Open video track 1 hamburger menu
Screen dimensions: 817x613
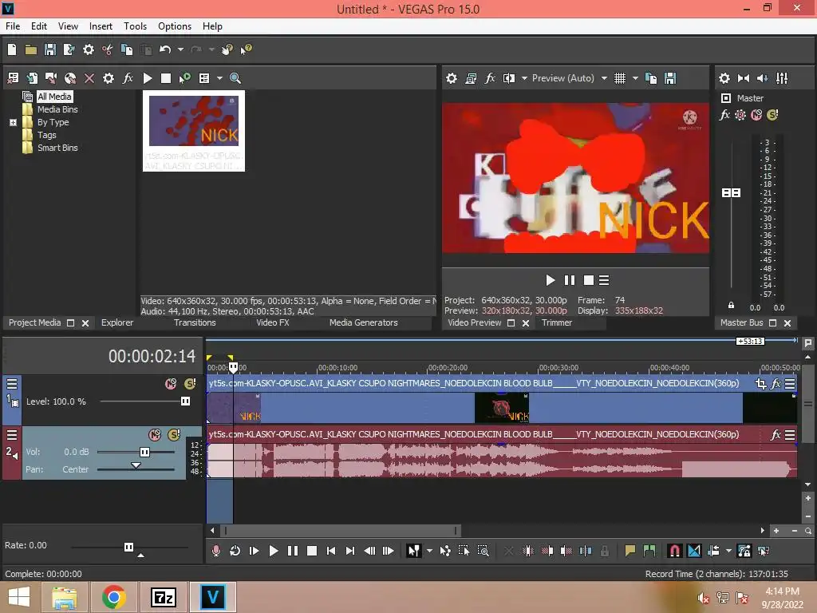coord(12,384)
